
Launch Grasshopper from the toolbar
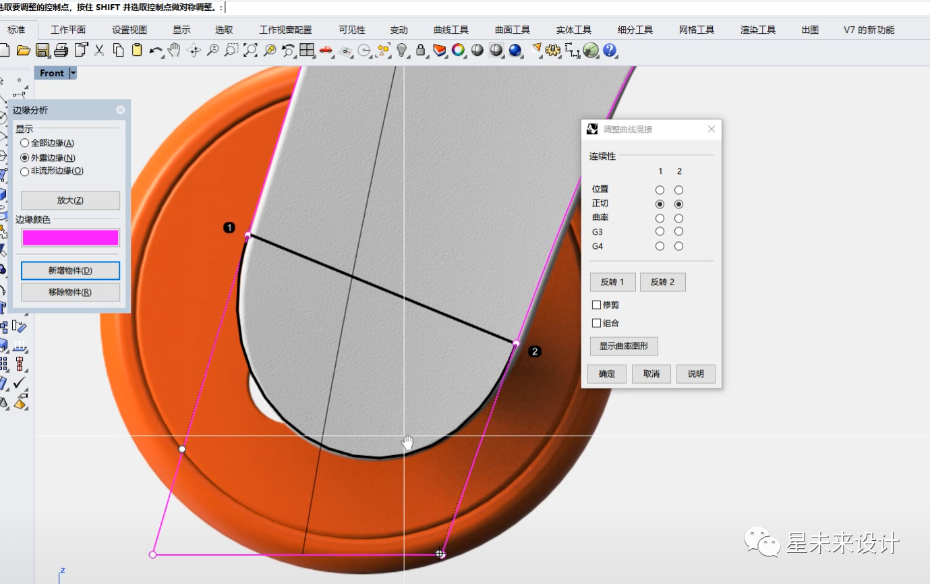(x=591, y=51)
